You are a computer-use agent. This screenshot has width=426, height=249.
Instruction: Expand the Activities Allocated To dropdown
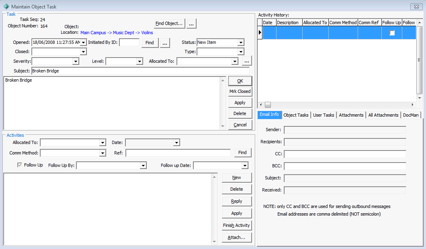[x=102, y=143]
